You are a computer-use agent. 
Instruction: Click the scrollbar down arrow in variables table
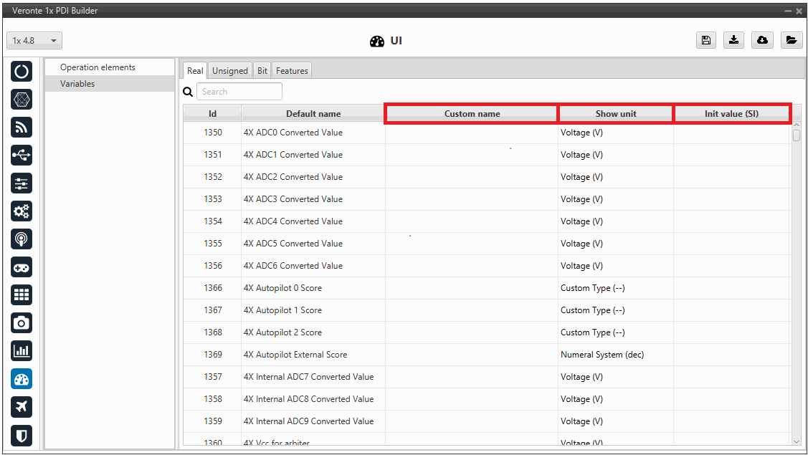click(796, 442)
